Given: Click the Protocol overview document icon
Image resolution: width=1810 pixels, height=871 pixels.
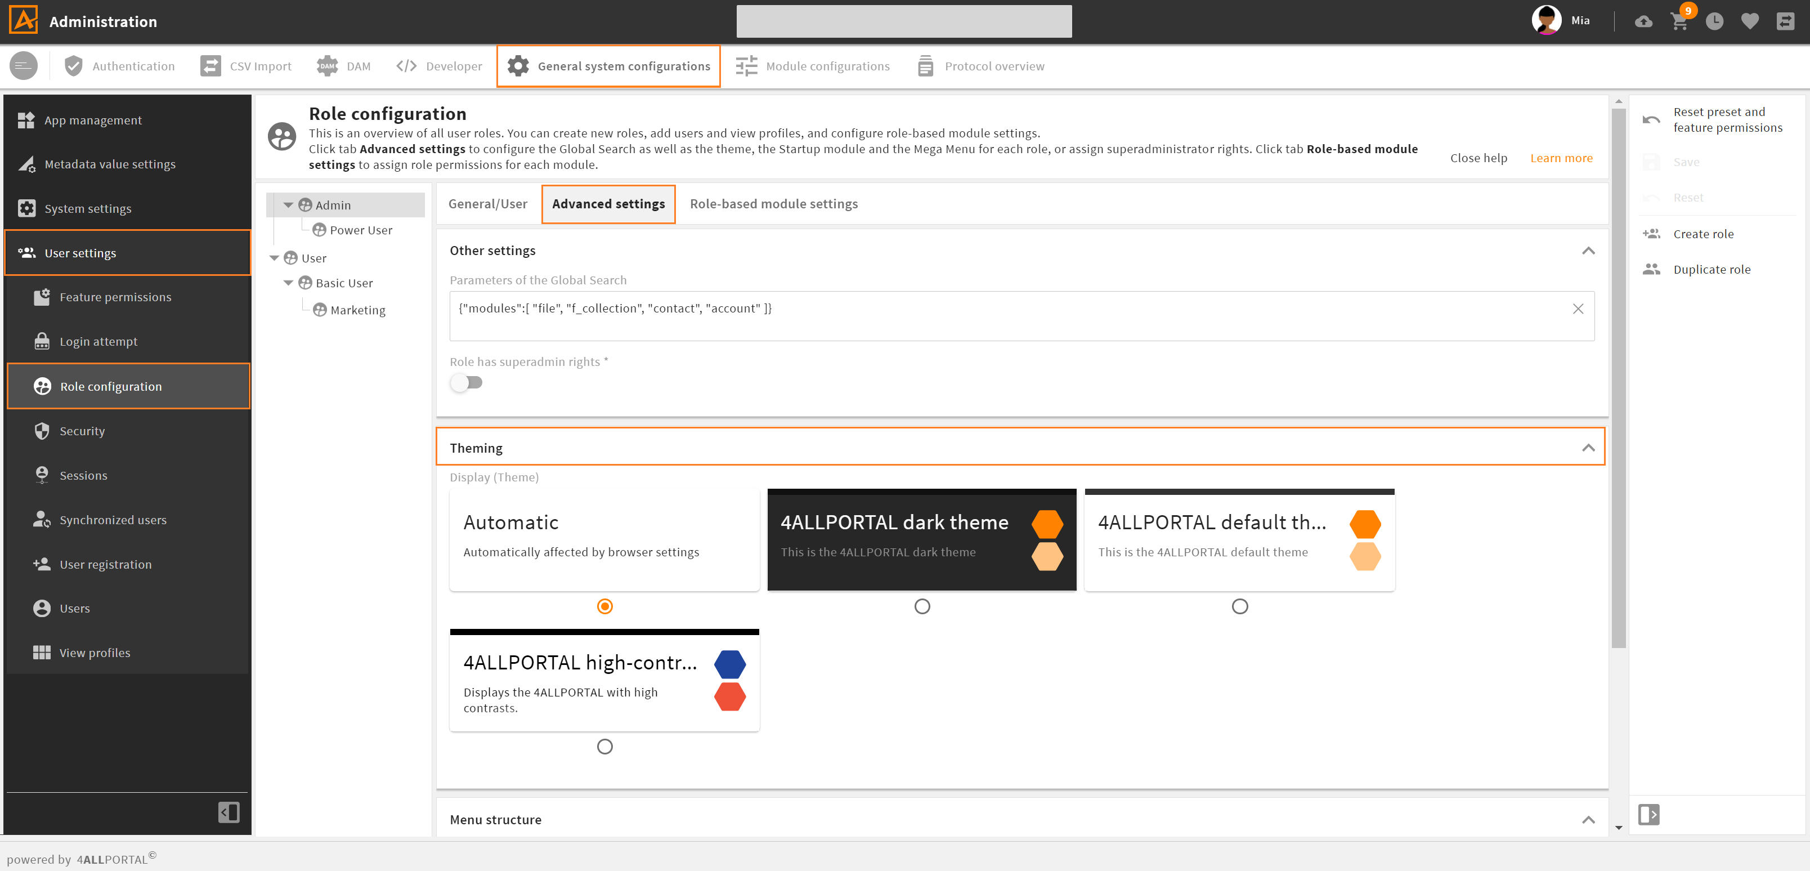Looking at the screenshot, I should click(925, 66).
